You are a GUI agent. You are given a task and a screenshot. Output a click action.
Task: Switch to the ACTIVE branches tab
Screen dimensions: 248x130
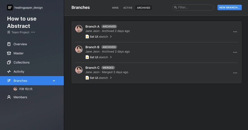(x=128, y=8)
